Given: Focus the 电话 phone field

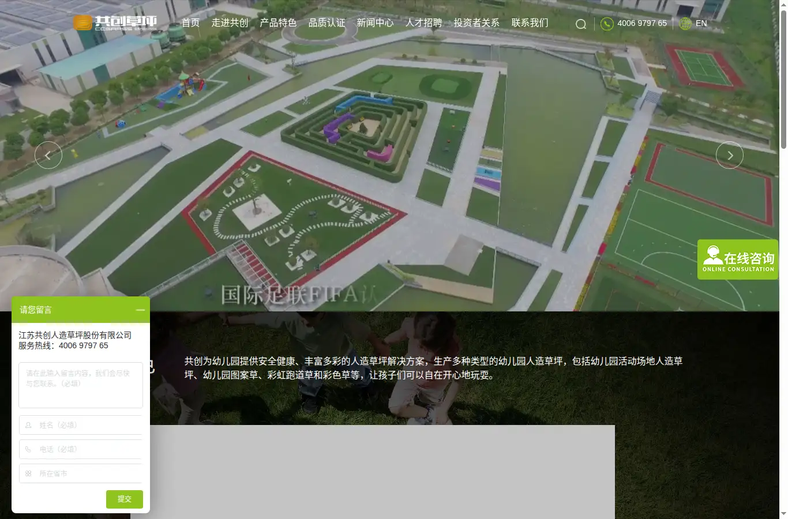Looking at the screenshot, I should coord(81,449).
